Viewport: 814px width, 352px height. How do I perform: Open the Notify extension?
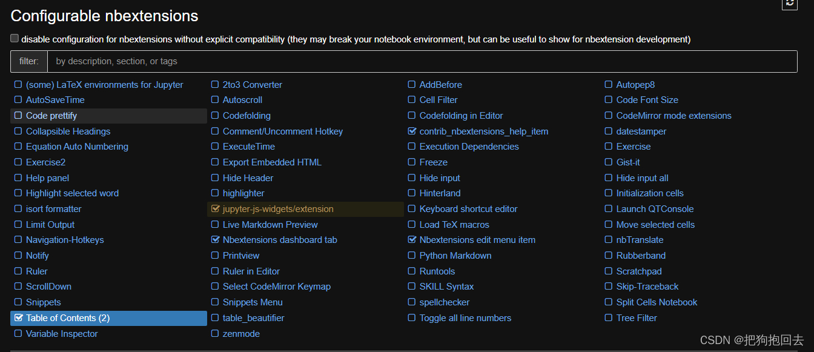(x=38, y=256)
